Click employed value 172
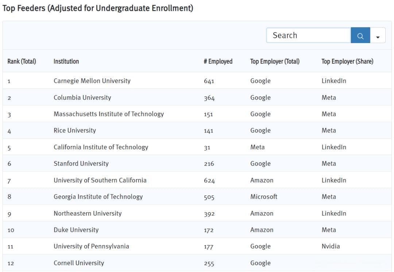The width and height of the screenshot is (394, 272). click(x=209, y=230)
